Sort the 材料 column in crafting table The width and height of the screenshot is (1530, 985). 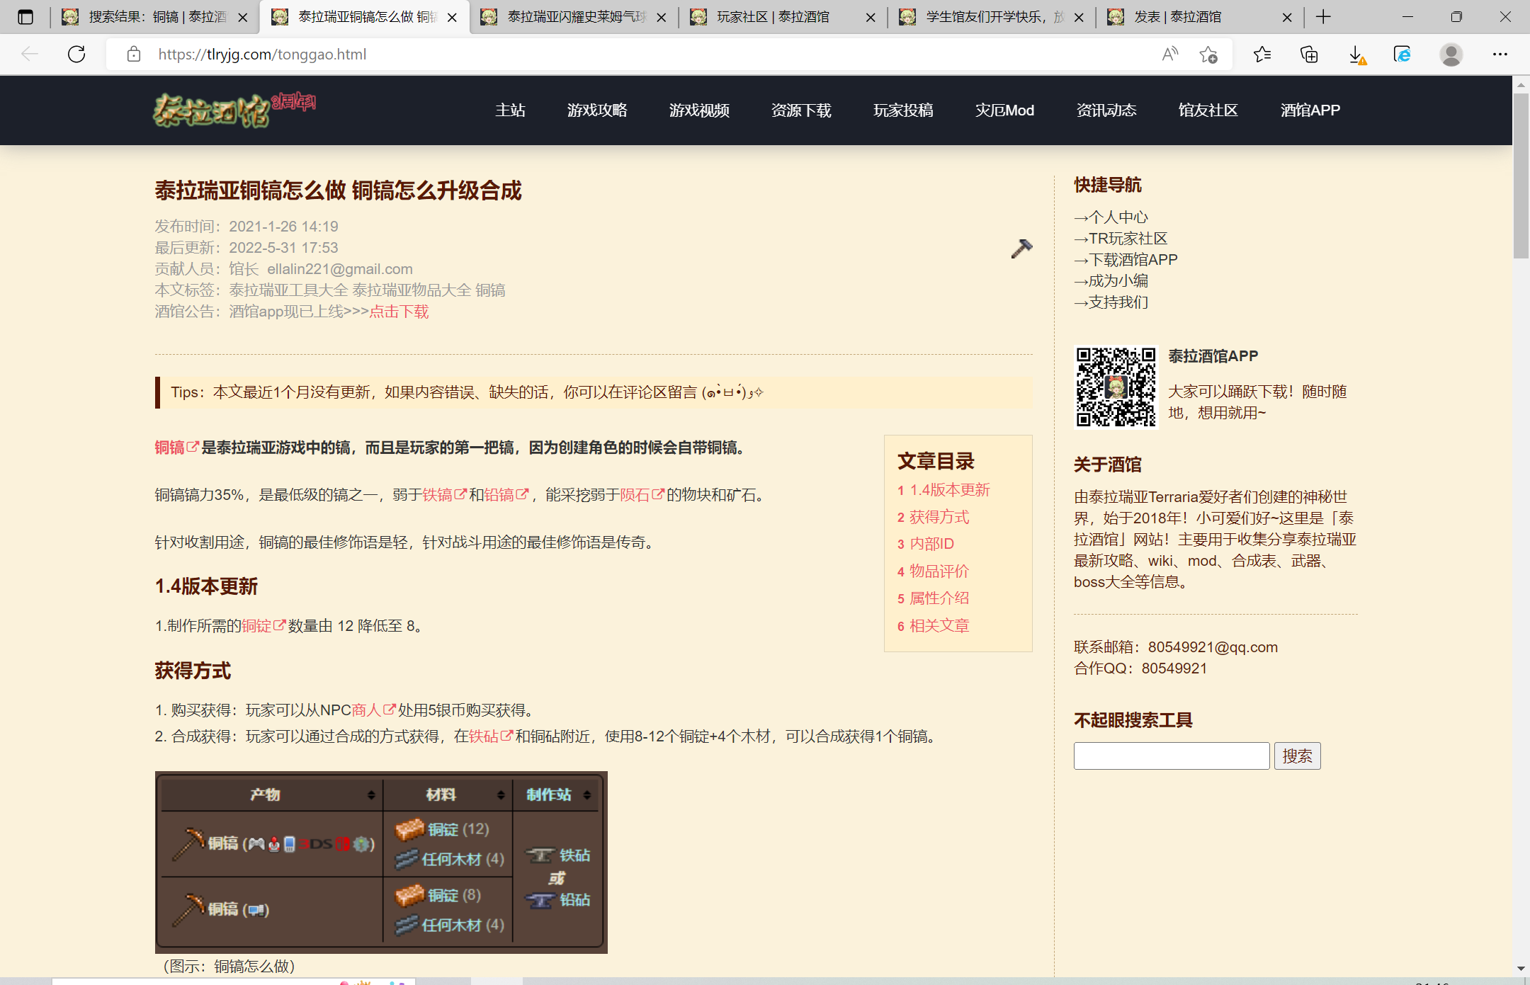tap(501, 795)
